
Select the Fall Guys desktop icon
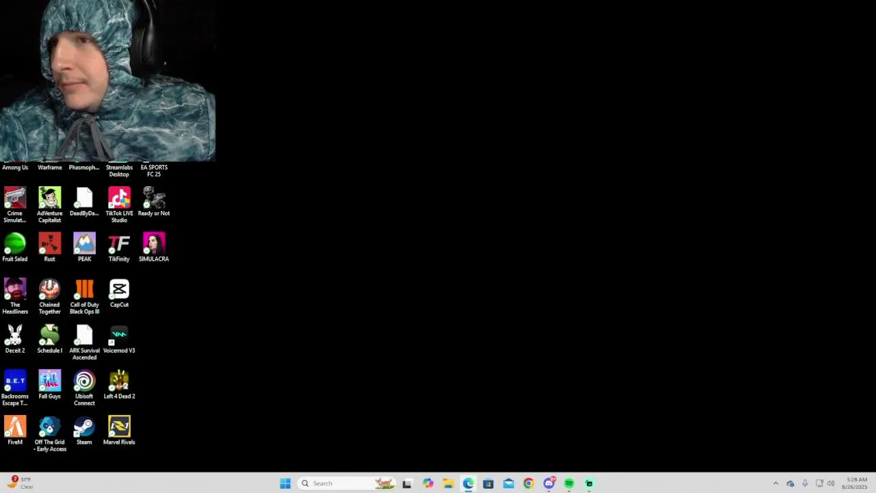coord(49,385)
